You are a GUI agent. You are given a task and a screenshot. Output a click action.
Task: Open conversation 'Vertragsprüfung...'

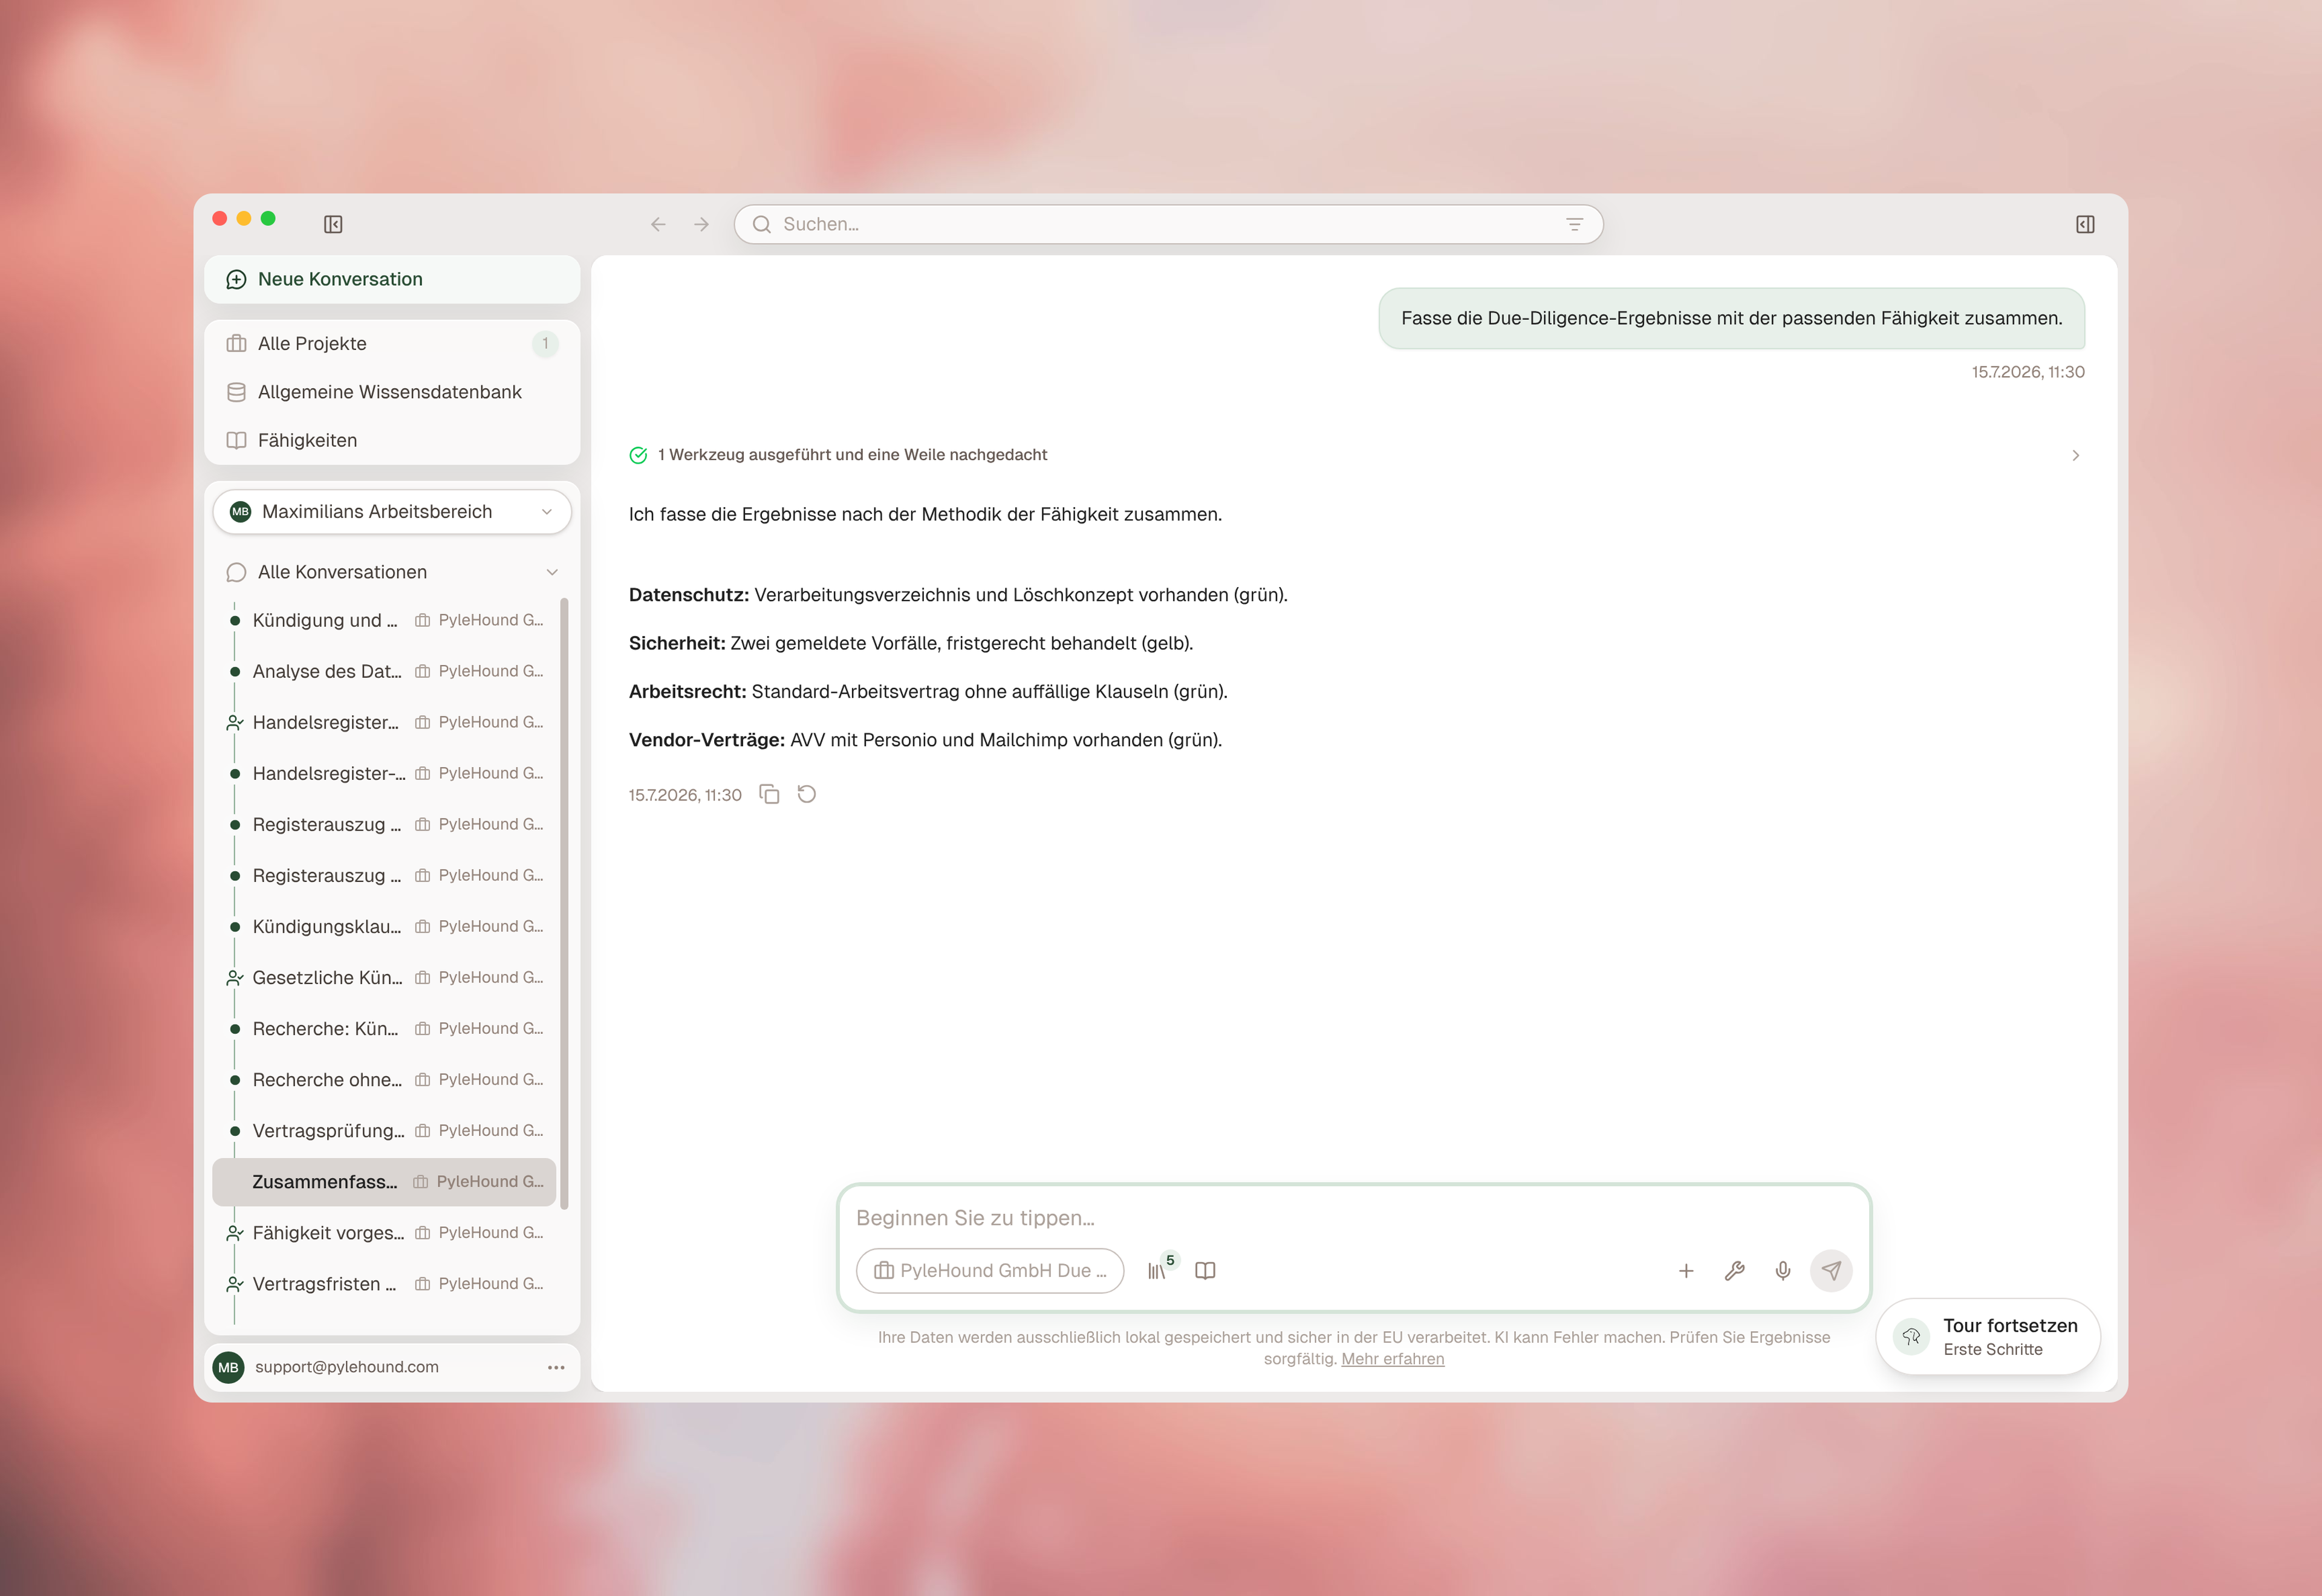point(385,1130)
